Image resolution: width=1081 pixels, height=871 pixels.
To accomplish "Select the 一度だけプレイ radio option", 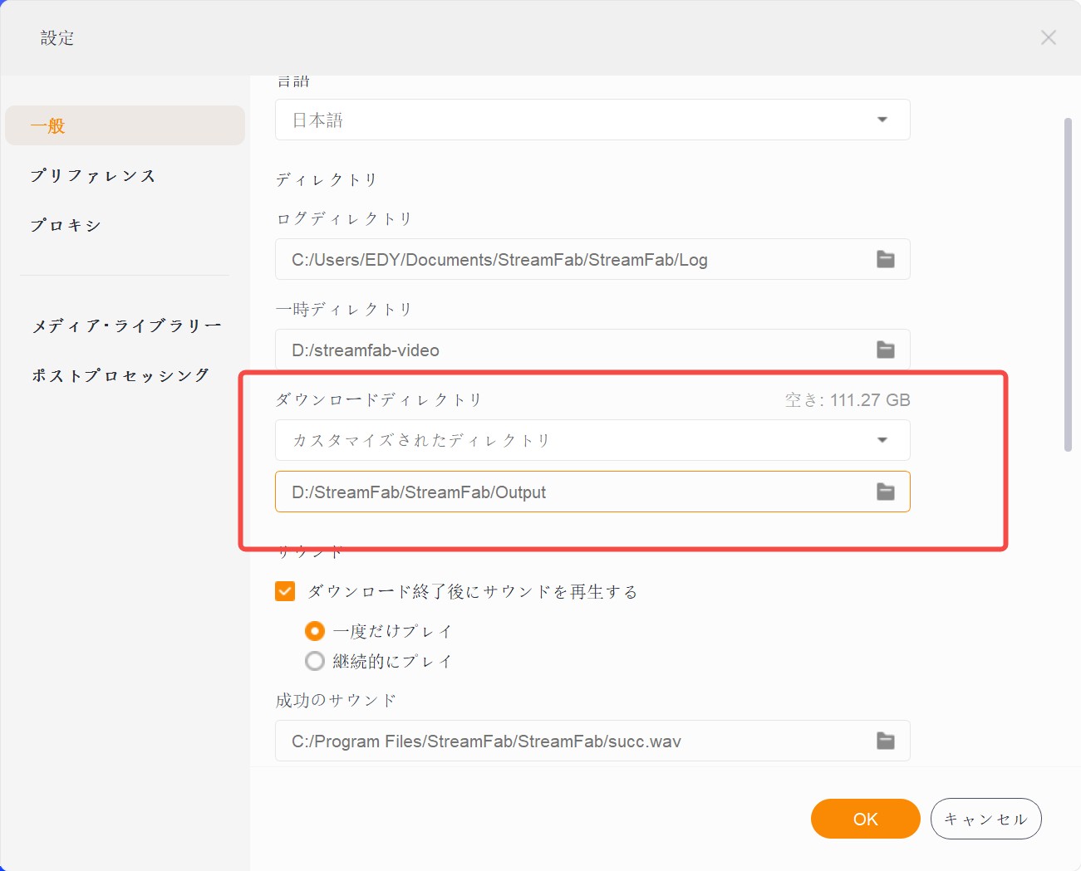I will [315, 631].
